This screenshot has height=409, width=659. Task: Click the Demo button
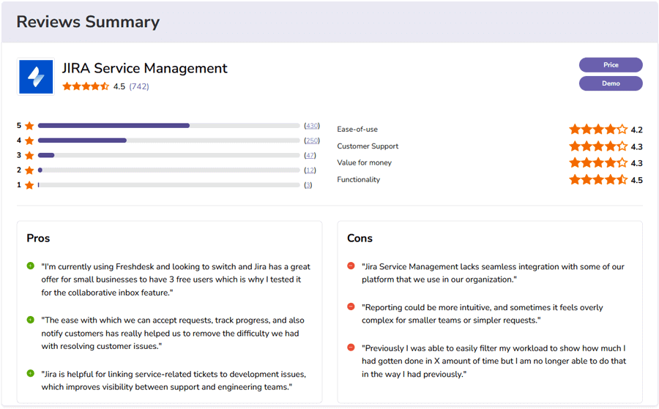click(x=611, y=83)
